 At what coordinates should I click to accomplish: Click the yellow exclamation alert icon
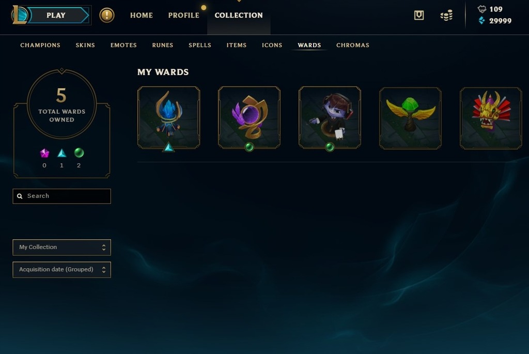106,15
